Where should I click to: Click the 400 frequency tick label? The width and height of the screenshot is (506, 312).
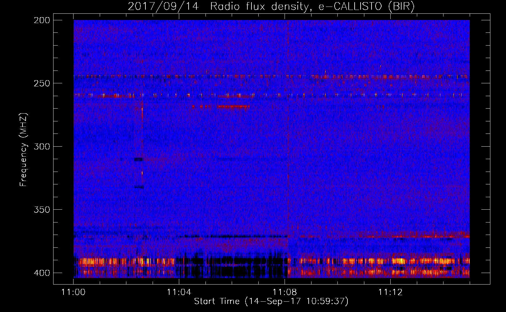[x=42, y=273]
